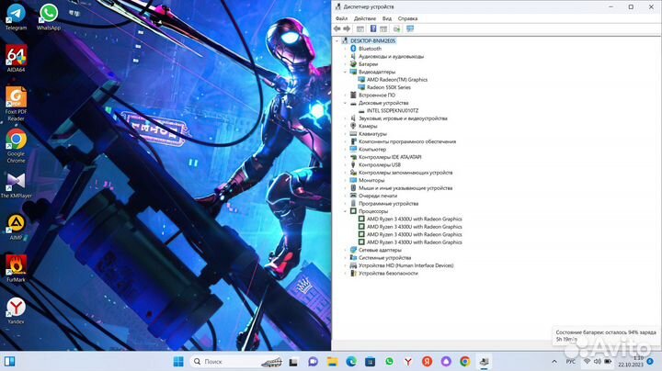Screen dimensions: 662x371
Task: Open the Windows Start button
Action: click(x=178, y=362)
